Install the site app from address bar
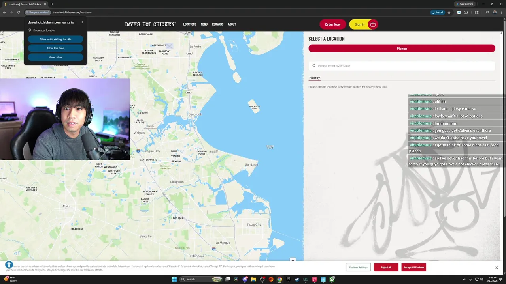This screenshot has width=506, height=284. tap(437, 12)
